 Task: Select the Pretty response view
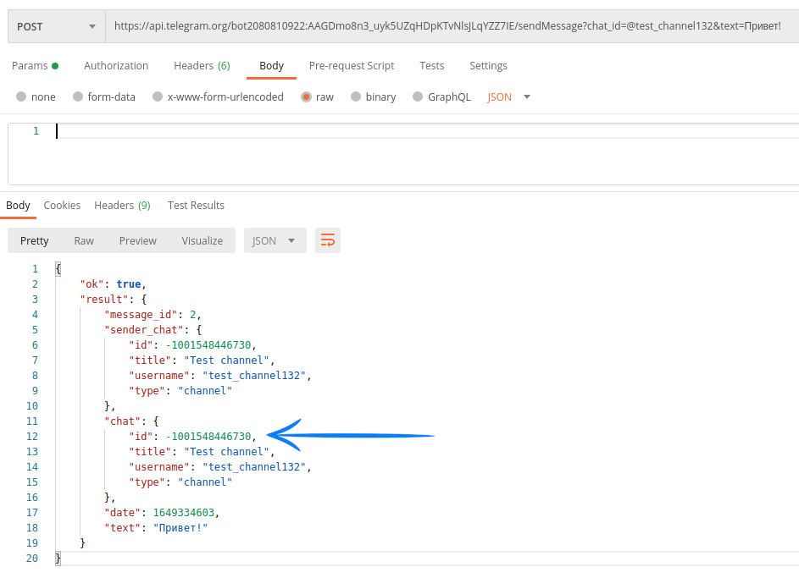pos(35,240)
